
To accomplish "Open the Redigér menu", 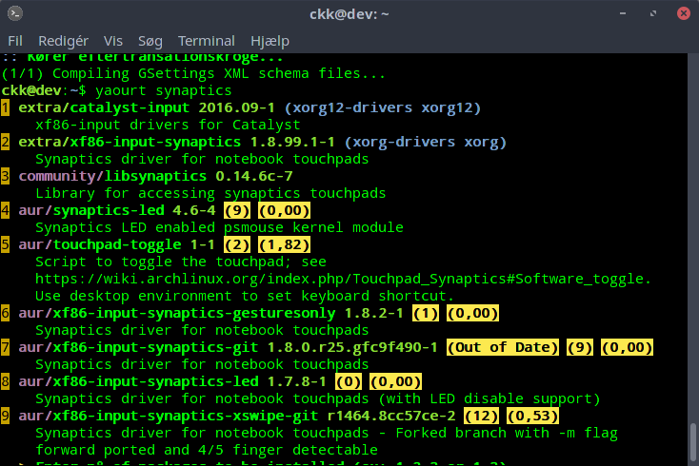I will (63, 41).
